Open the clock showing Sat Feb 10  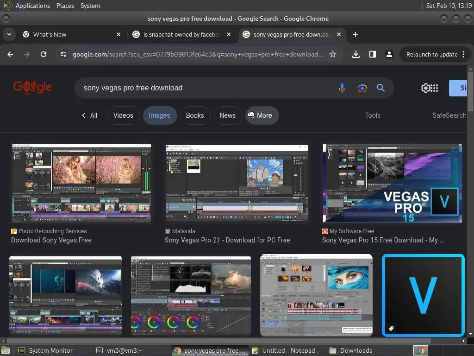[x=449, y=6]
